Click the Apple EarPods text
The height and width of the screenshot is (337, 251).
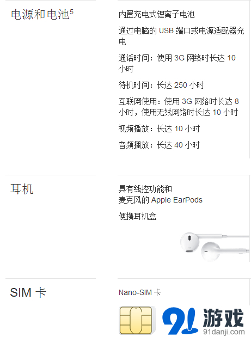click(177, 200)
